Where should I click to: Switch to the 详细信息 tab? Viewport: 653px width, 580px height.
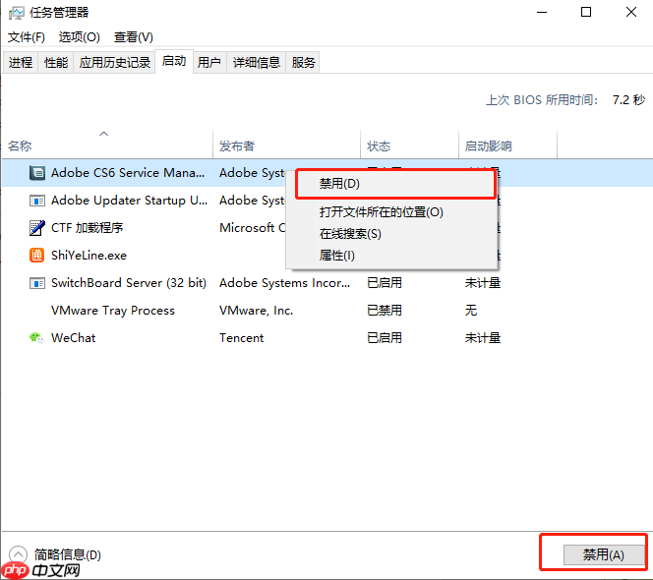pos(256,63)
